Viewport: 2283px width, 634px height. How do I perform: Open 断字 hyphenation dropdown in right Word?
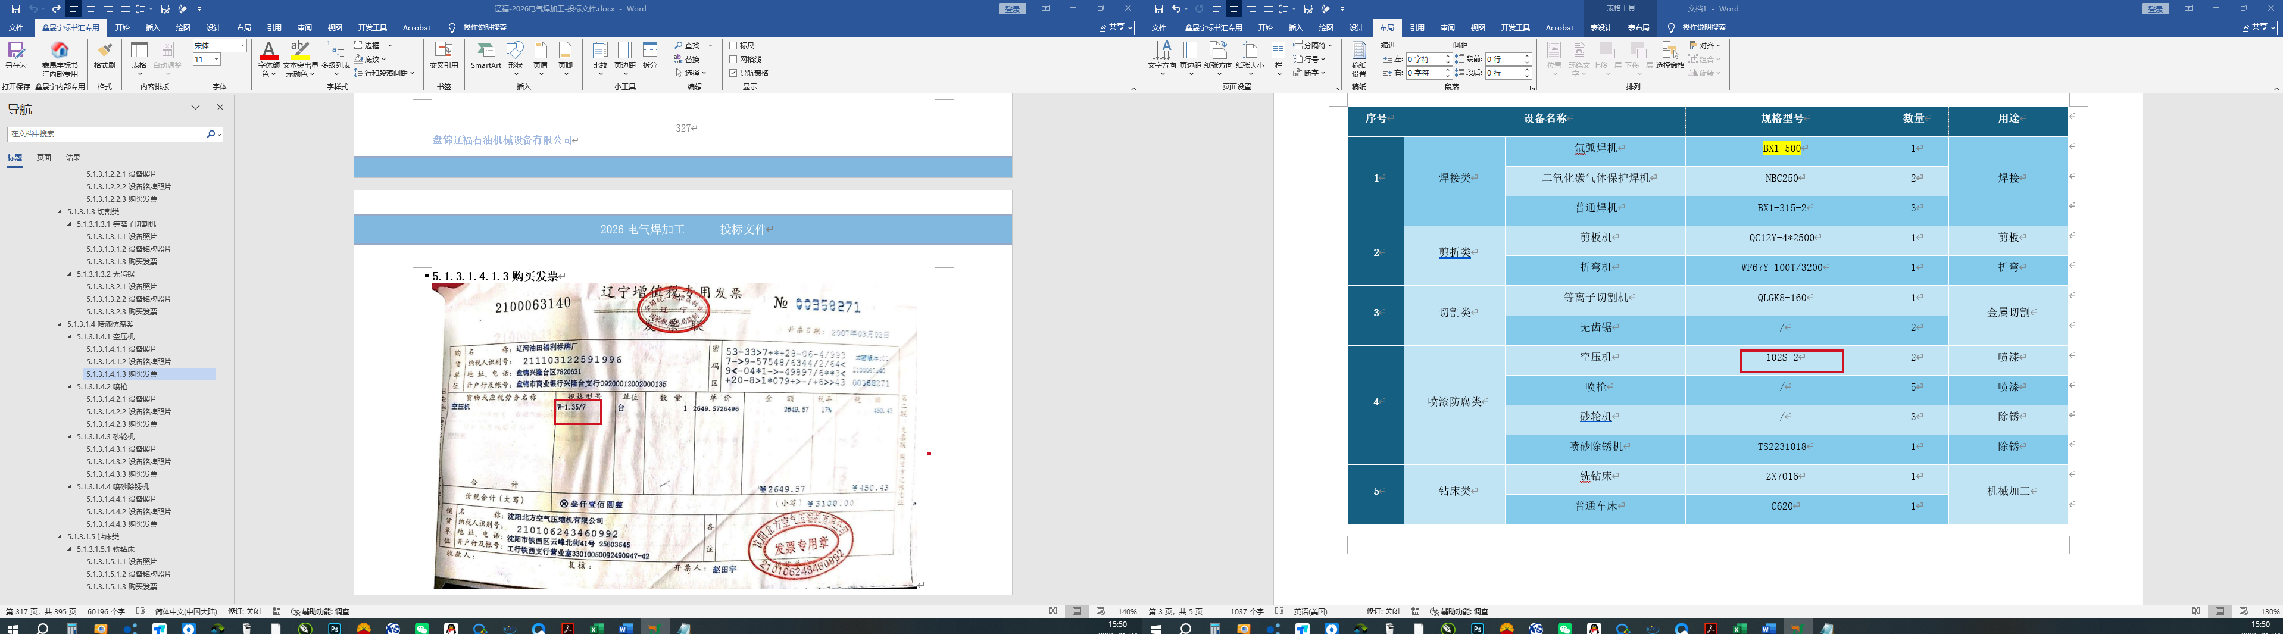[x=1309, y=73]
